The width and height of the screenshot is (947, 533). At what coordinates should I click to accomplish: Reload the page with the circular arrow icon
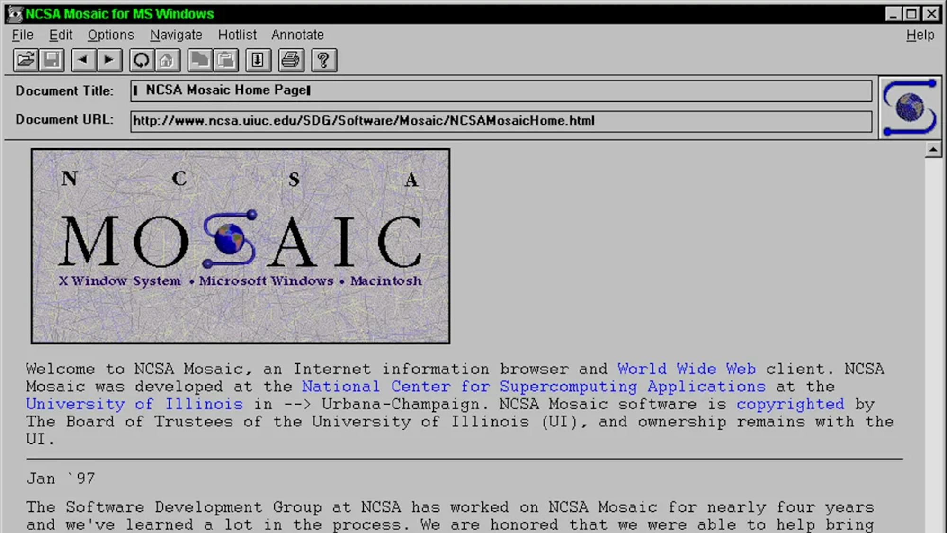pos(141,60)
